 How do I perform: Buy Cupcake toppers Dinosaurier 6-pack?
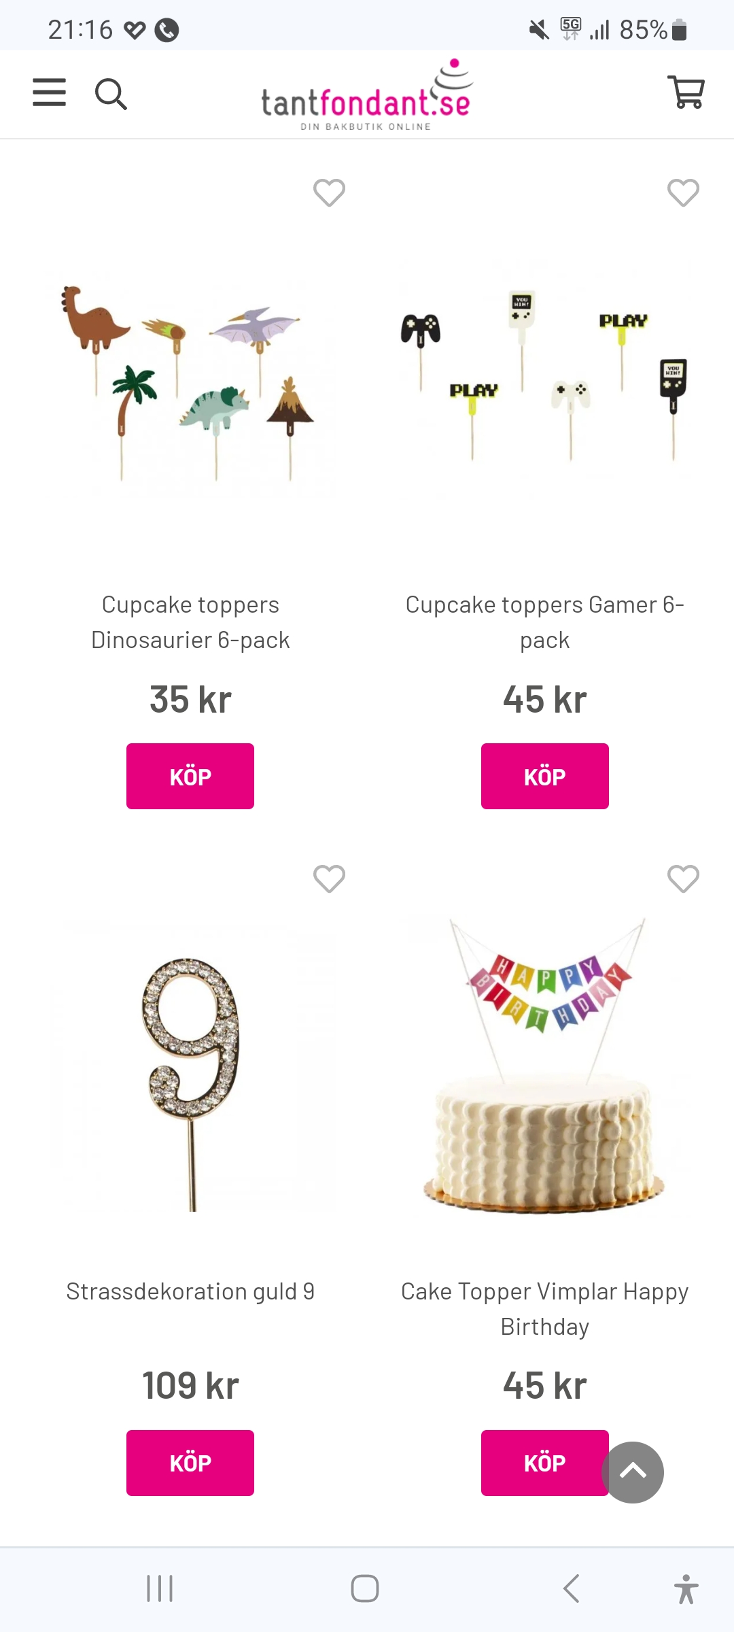point(190,776)
